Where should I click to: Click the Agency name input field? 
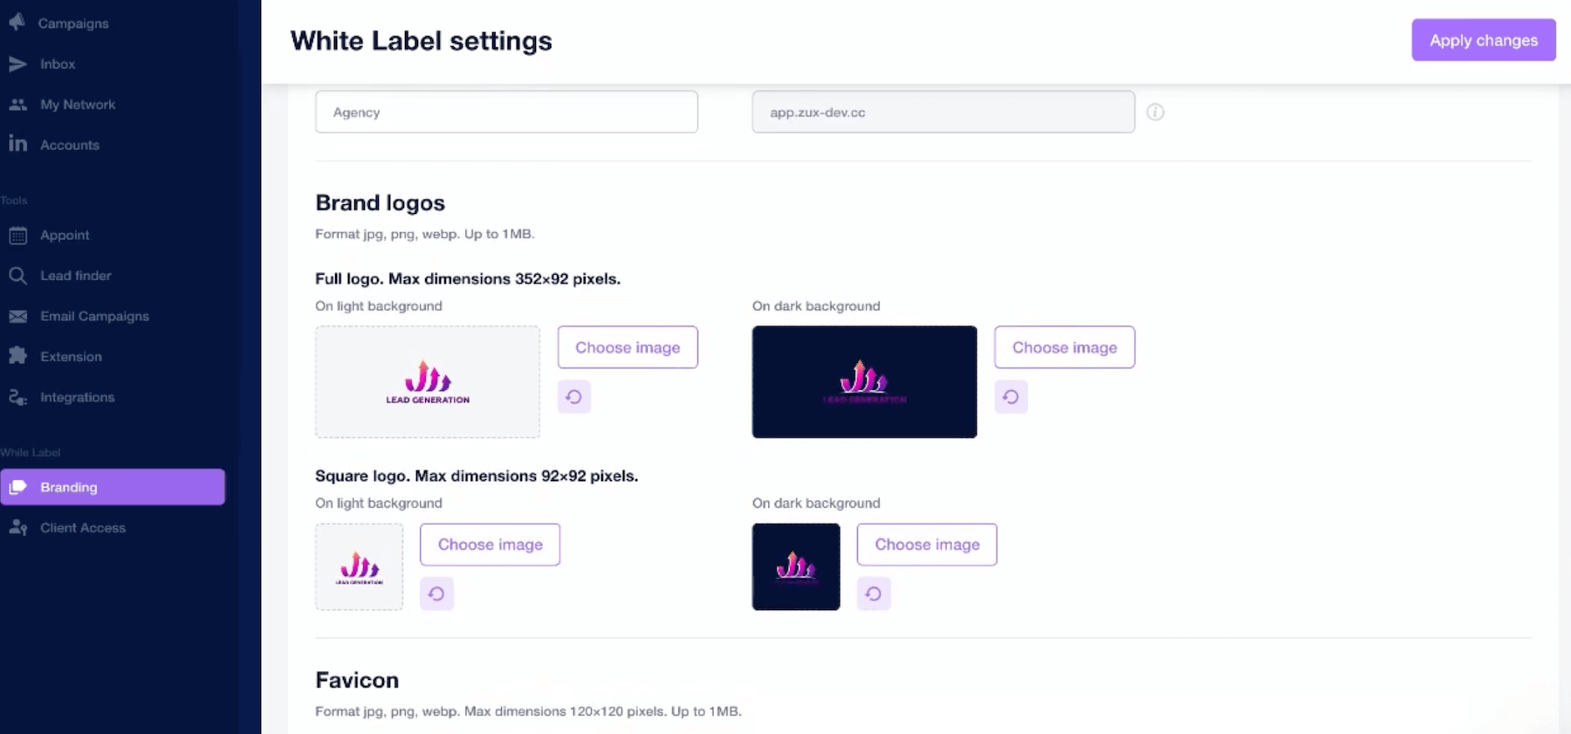(x=506, y=113)
